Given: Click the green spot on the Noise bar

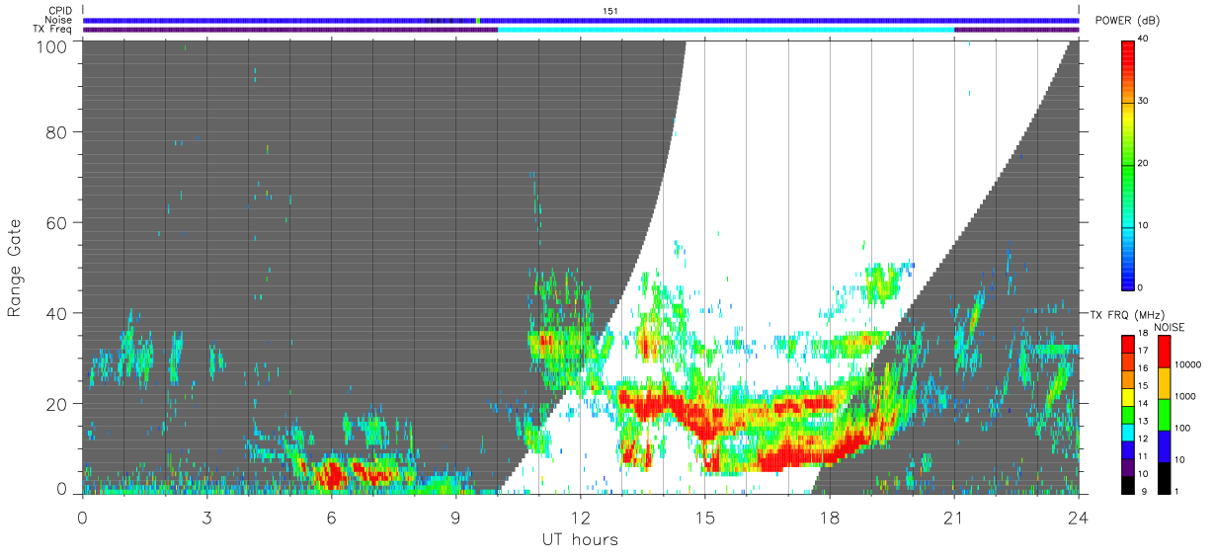Looking at the screenshot, I should (477, 20).
